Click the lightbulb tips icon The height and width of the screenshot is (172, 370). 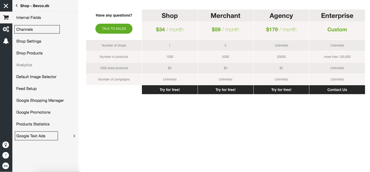click(6, 145)
